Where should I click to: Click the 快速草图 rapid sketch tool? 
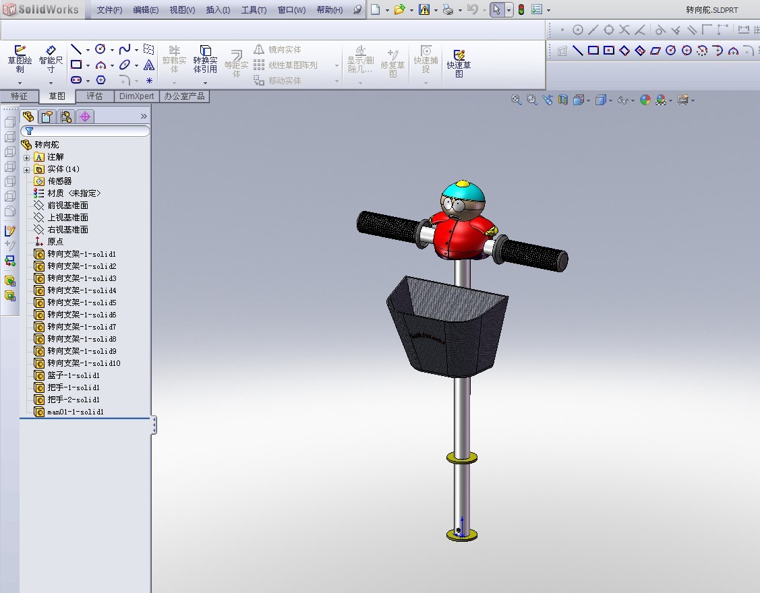(459, 63)
